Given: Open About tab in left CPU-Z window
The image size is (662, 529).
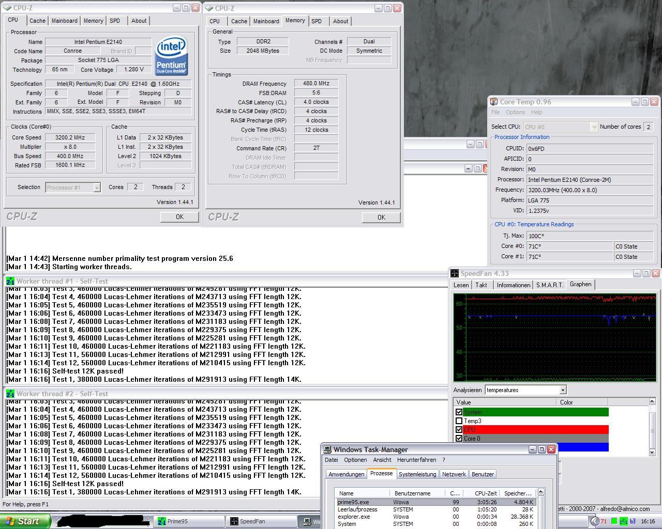Looking at the screenshot, I should pyautogui.click(x=139, y=21).
